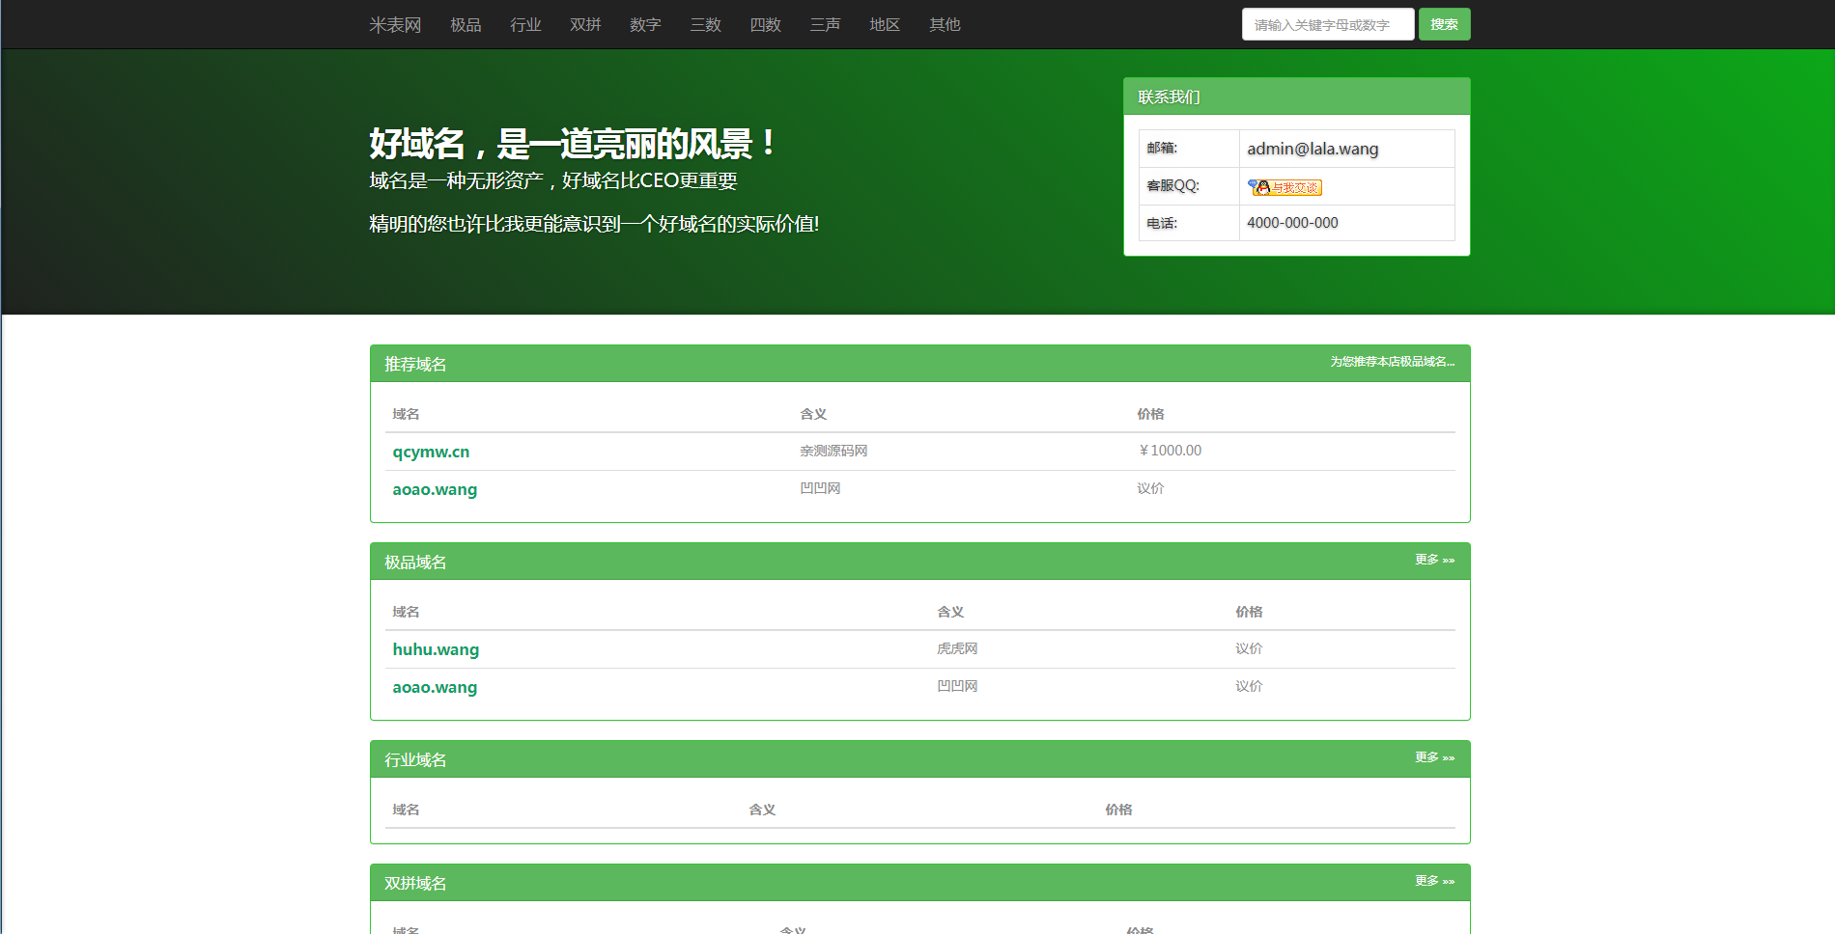This screenshot has width=1835, height=934.
Task: Open the 三数 nav item
Action: (x=705, y=25)
